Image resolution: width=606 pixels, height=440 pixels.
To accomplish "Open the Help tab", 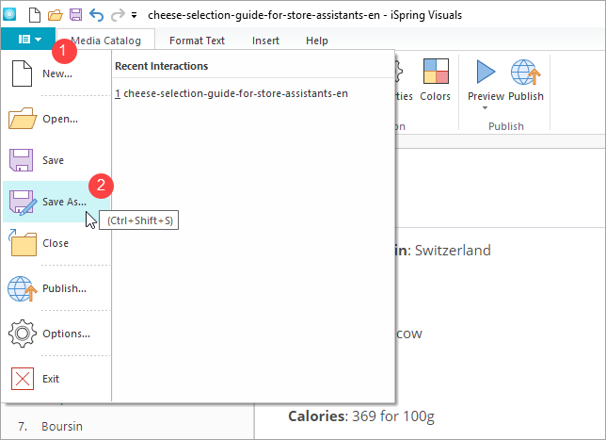I will point(317,41).
